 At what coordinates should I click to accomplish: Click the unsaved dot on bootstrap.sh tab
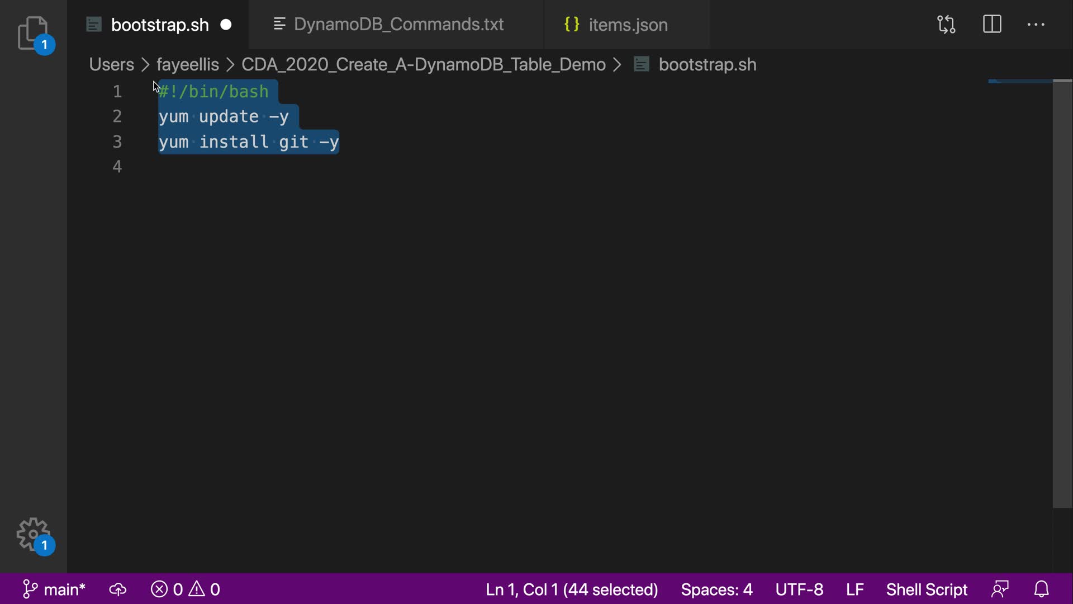(x=226, y=25)
